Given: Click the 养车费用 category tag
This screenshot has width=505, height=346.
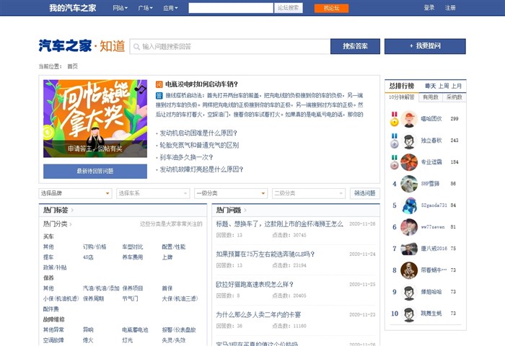Looking at the screenshot, I should [x=132, y=257].
